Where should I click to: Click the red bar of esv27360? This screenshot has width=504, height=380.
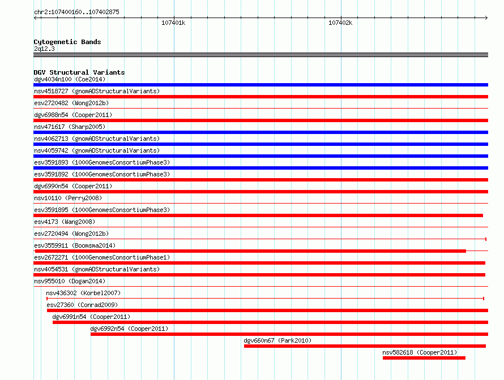click(x=267, y=310)
